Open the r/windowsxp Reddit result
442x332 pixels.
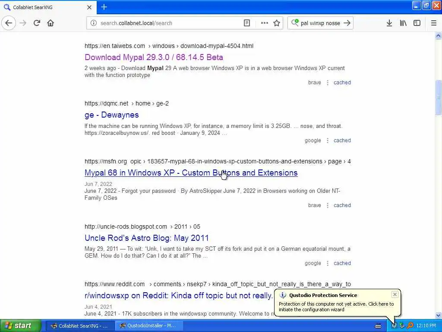click(178, 296)
